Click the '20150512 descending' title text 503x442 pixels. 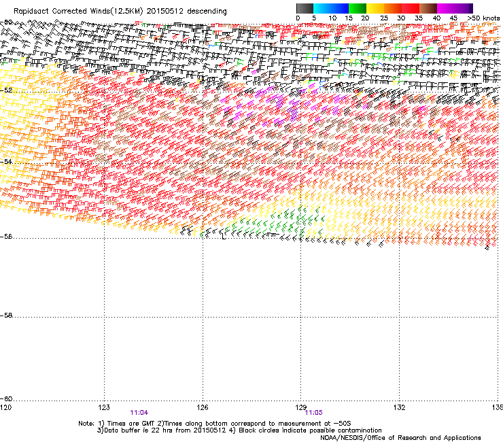tap(187, 12)
